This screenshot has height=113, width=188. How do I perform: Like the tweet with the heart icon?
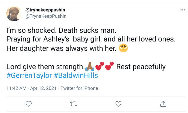[119, 104]
